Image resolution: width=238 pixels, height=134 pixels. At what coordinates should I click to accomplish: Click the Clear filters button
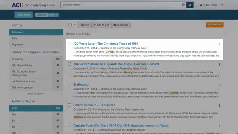pos(23,15)
